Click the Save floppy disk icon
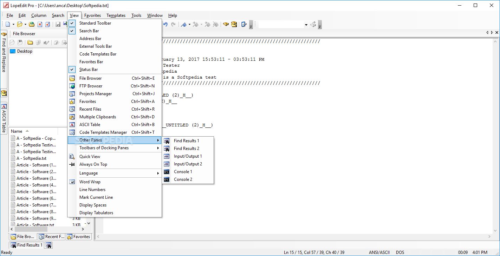 (x=58, y=24)
